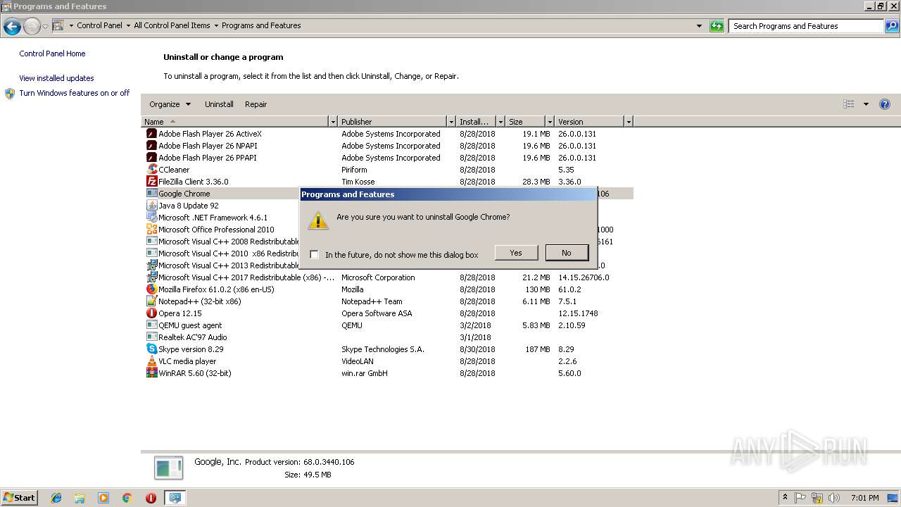The height and width of the screenshot is (507, 901).
Task: Click the FileZilla Client icon
Action: [x=151, y=182]
